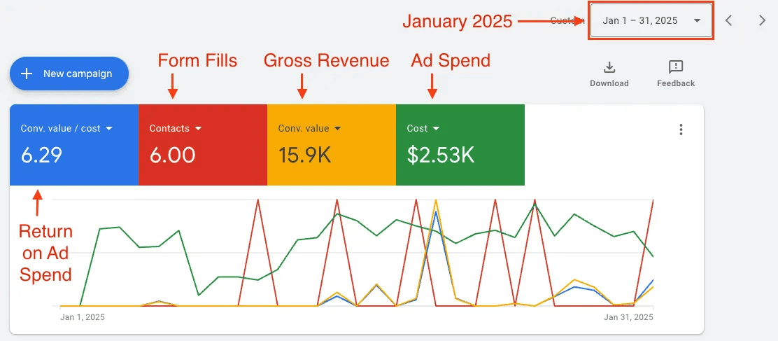The image size is (778, 341).
Task: Expand the Contacts metric dropdown arrow
Action: 198,129
